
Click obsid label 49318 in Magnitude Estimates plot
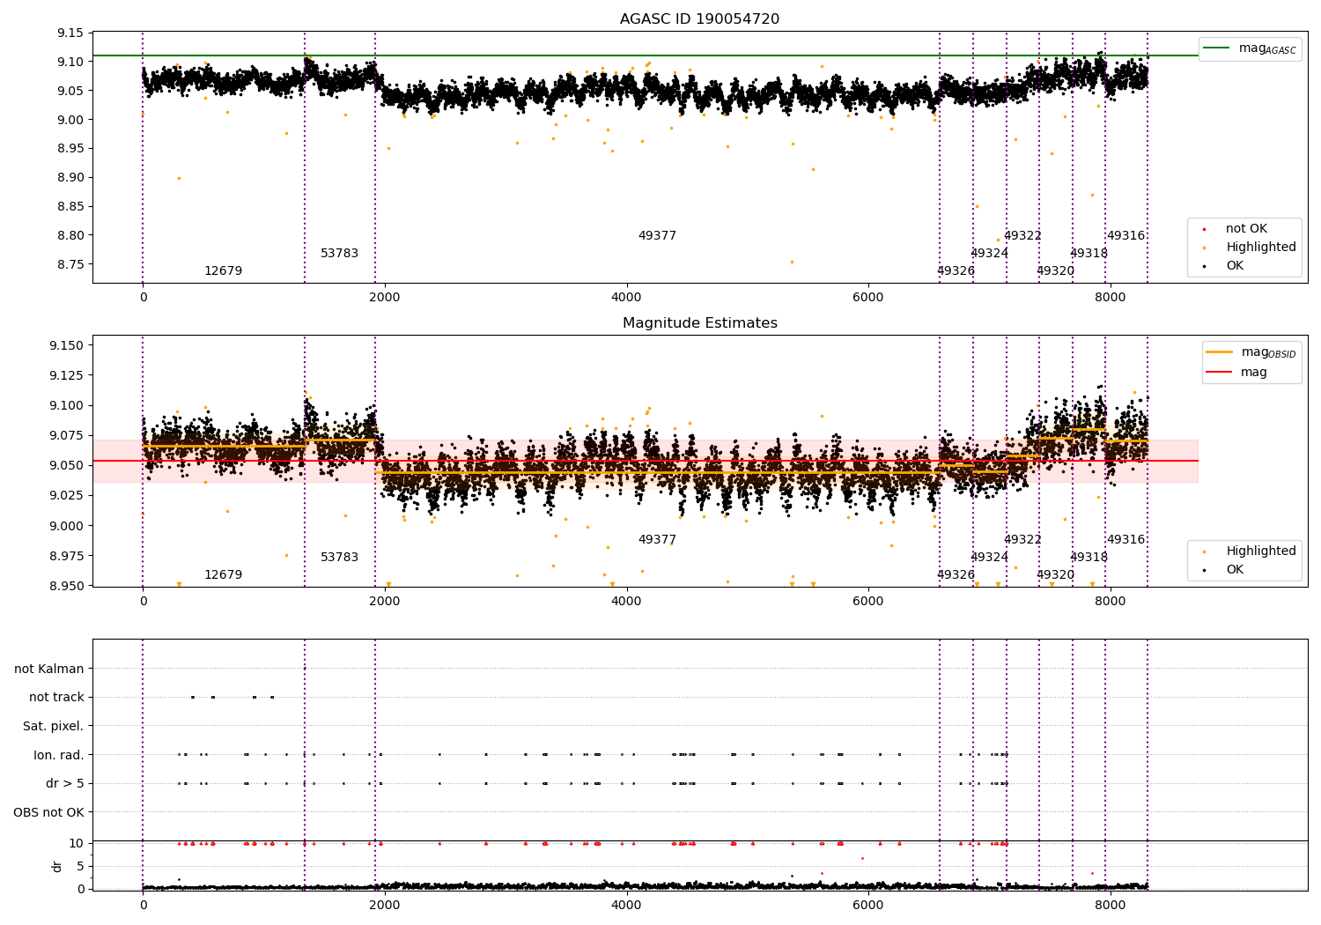tap(1089, 557)
